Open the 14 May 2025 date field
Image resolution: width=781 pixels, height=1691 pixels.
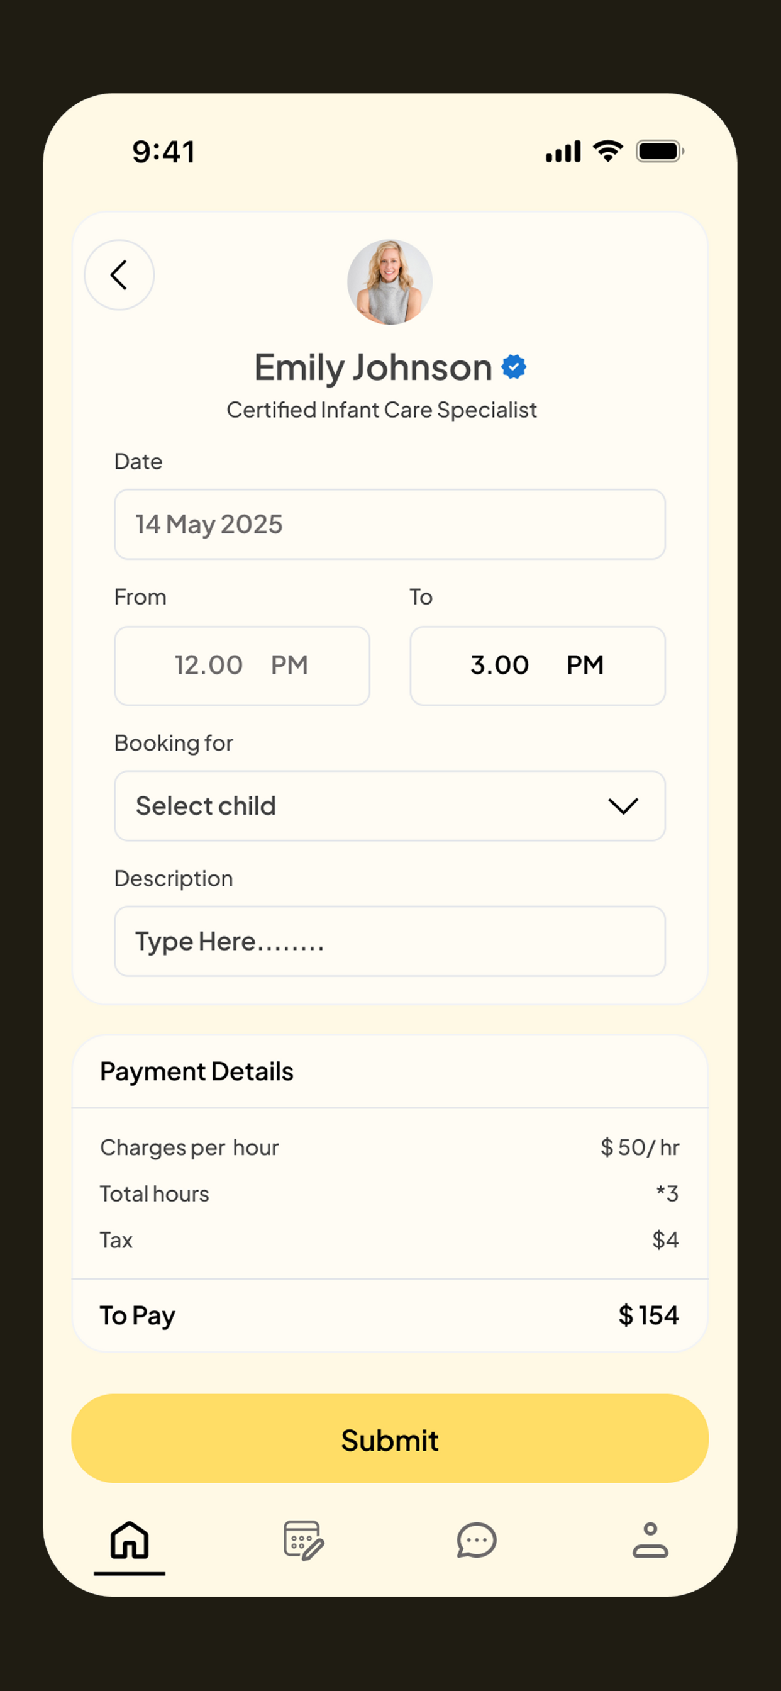pos(390,525)
